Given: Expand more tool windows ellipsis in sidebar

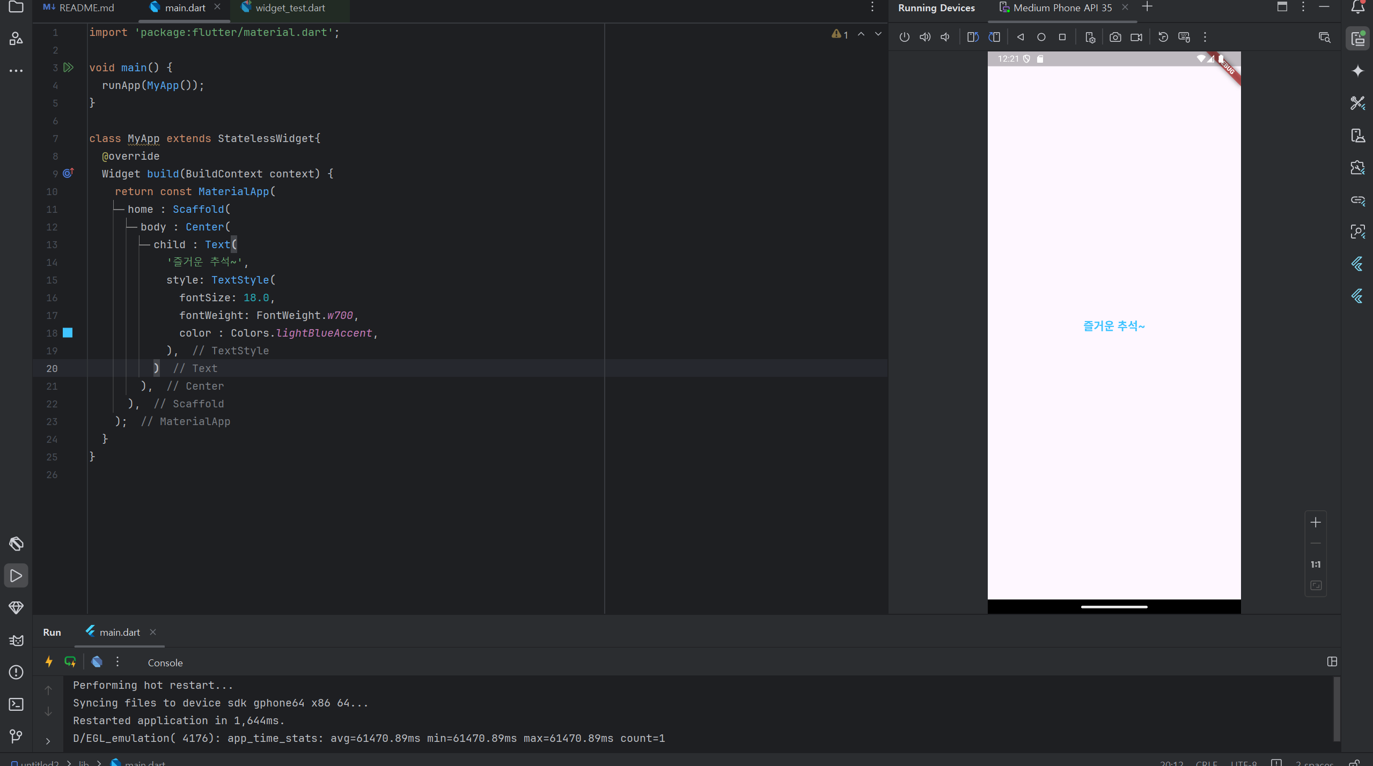Looking at the screenshot, I should 16,70.
